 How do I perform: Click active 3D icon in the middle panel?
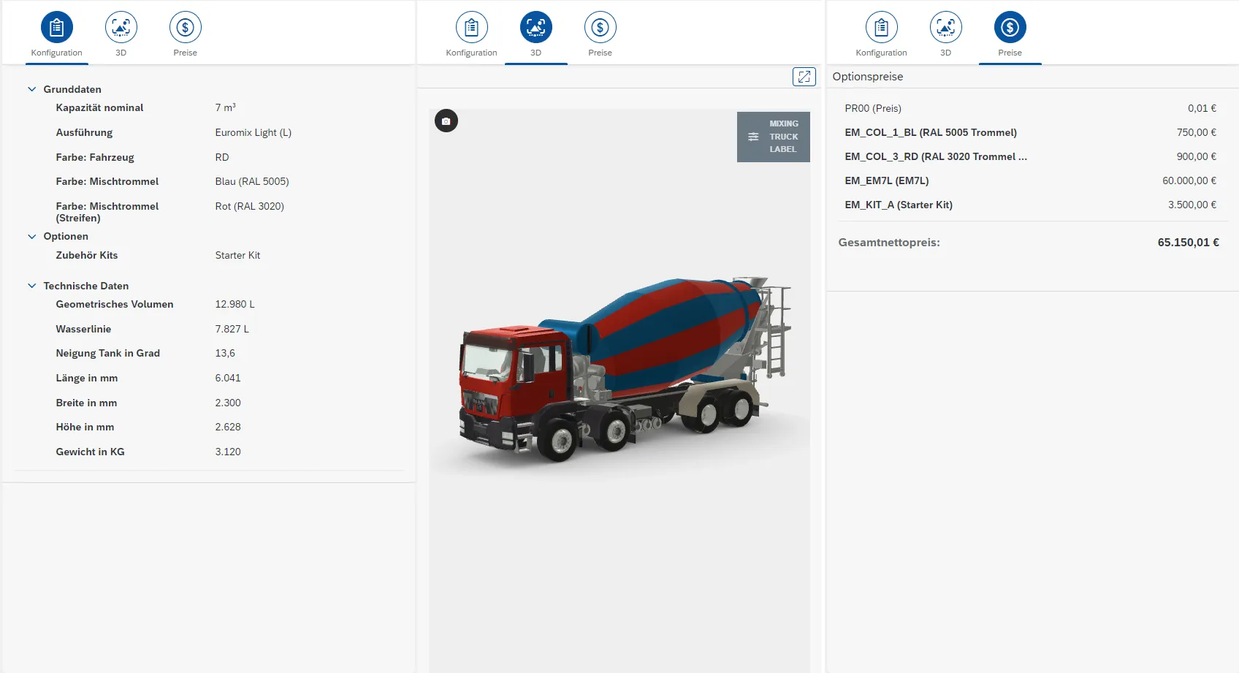535,28
